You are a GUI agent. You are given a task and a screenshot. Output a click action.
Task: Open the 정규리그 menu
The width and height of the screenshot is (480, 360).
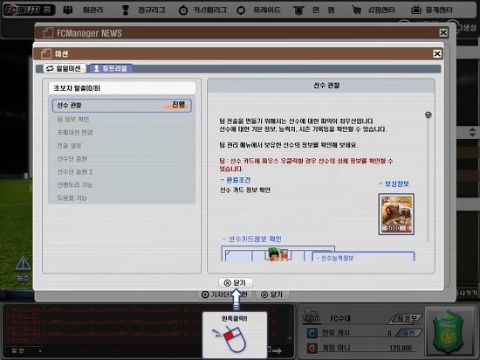click(143, 10)
